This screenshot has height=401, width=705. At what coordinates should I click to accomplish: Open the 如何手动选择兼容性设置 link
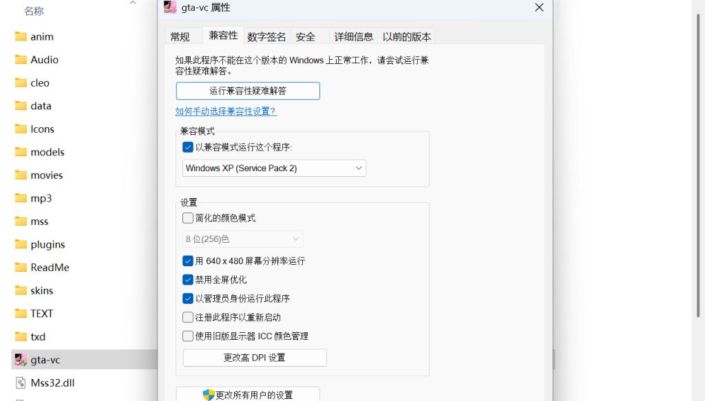(227, 111)
